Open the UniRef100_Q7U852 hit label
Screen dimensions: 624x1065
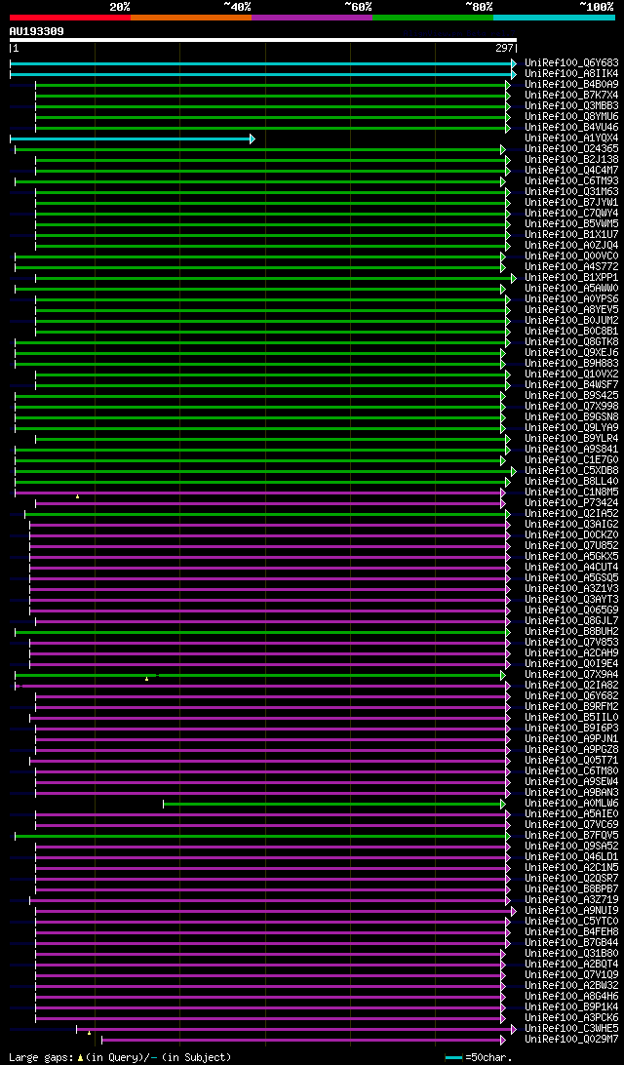pyautogui.click(x=571, y=546)
